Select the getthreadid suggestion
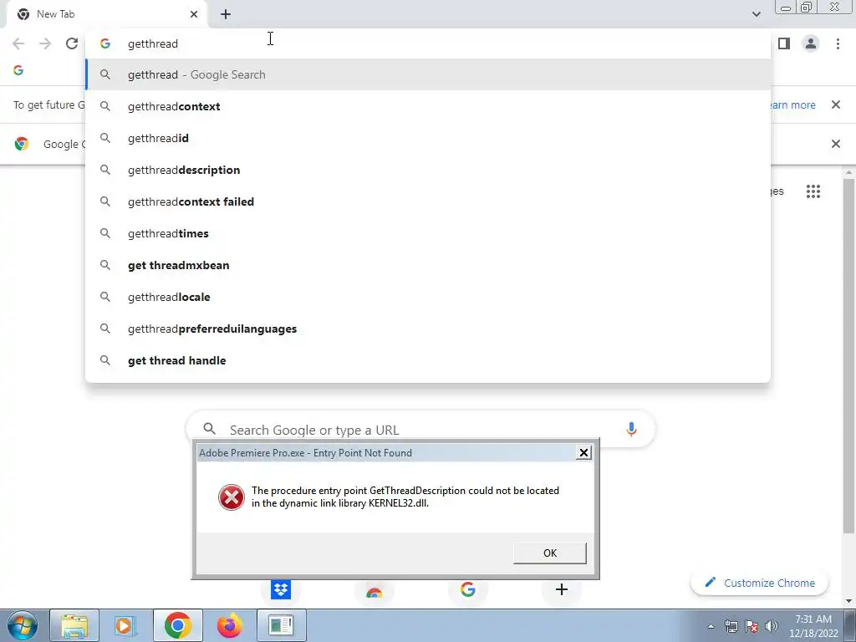This screenshot has width=856, height=642. [x=428, y=138]
